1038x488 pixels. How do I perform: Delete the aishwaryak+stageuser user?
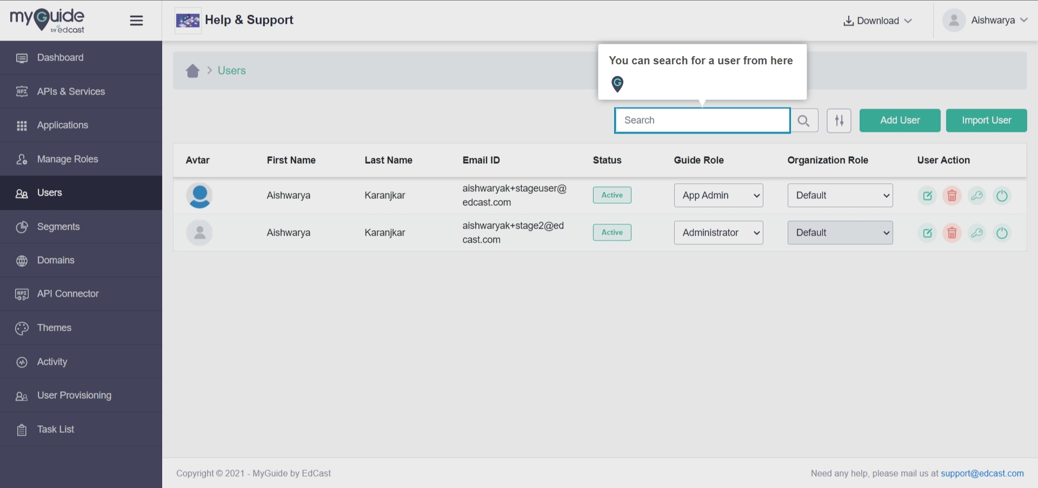pyautogui.click(x=952, y=196)
